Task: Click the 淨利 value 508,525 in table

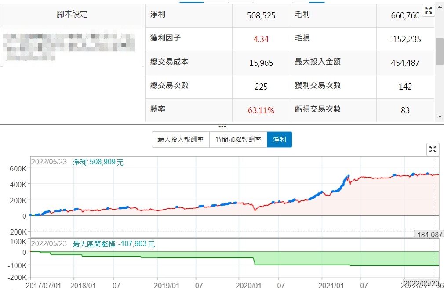Action: (261, 15)
